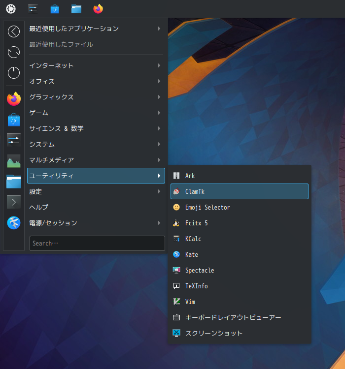The image size is (345, 369).
Task: Open Discover store from the top panel
Action: pyautogui.click(x=55, y=9)
